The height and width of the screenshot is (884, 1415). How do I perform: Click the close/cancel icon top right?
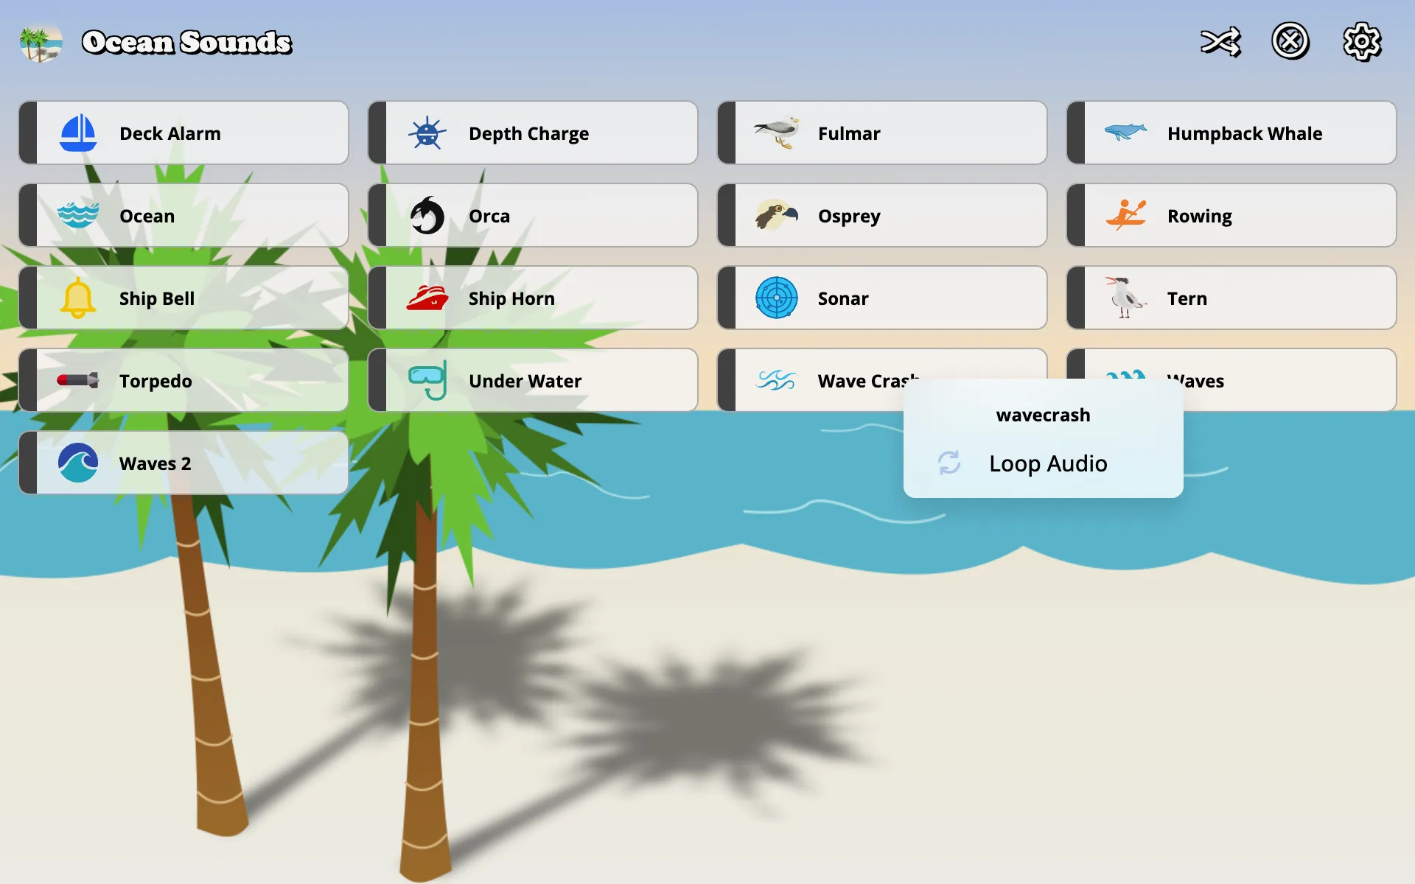pyautogui.click(x=1290, y=41)
